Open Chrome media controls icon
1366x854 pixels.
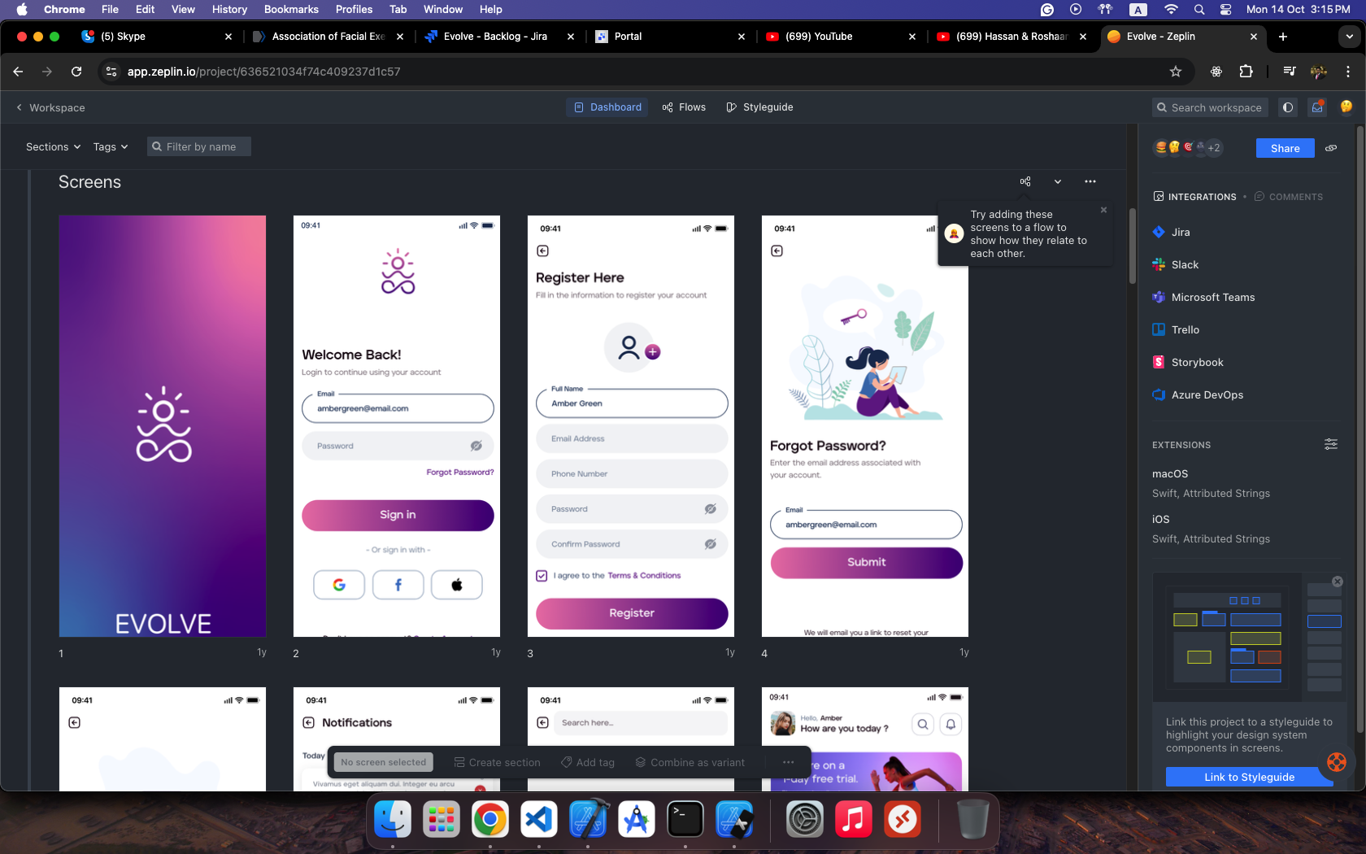(1290, 72)
